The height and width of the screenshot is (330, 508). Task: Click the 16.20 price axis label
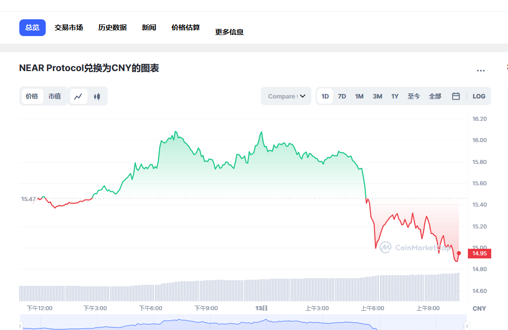pos(480,119)
